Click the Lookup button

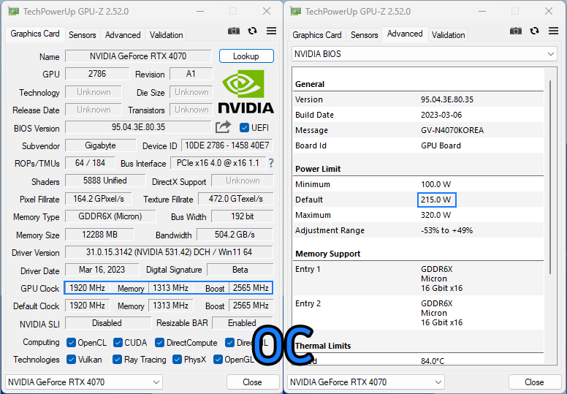246,56
